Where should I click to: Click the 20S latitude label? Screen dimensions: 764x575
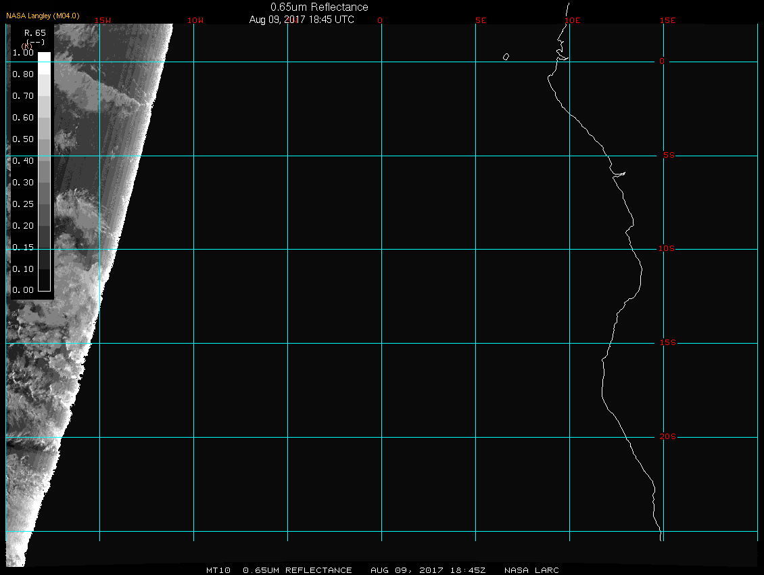(x=667, y=437)
